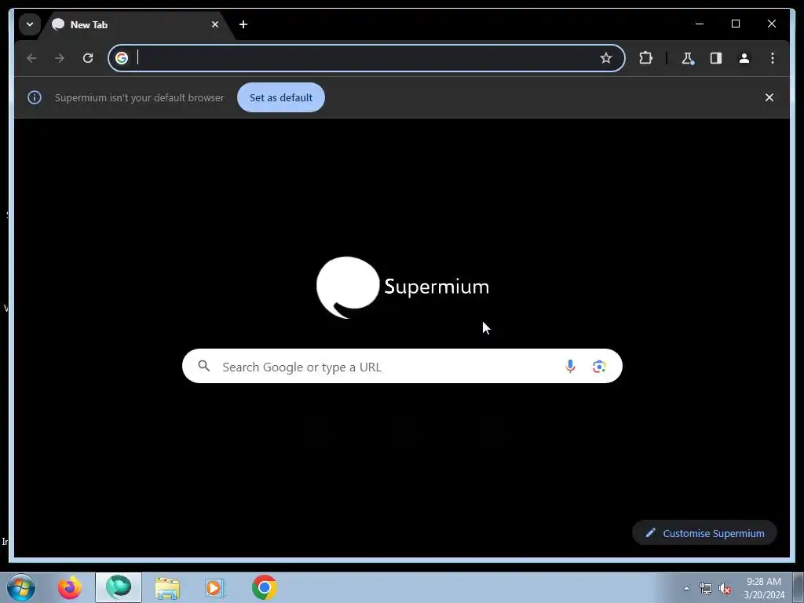Screen dimensions: 804x603
Task: Dismiss the default browser infobar
Action: 769,97
